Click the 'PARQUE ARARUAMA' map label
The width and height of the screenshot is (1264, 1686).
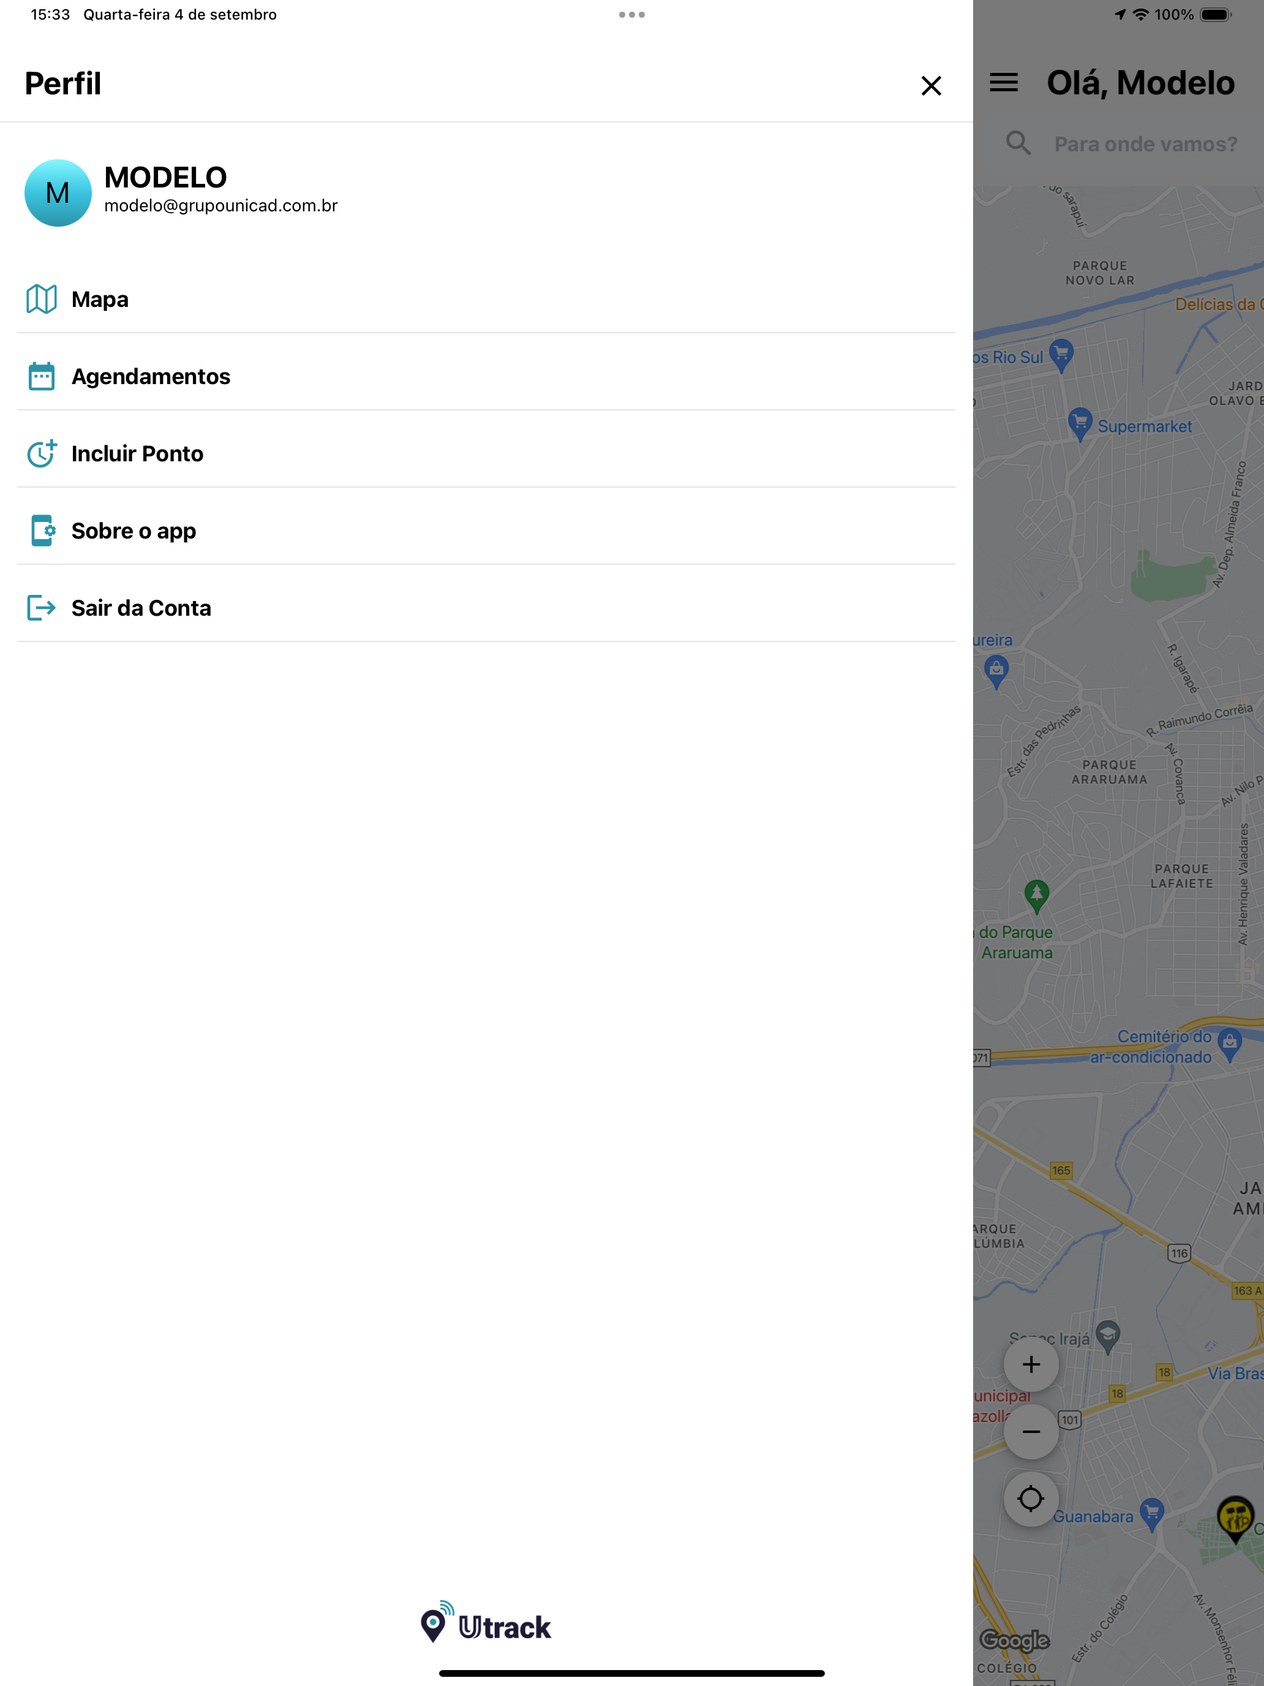[1109, 771]
